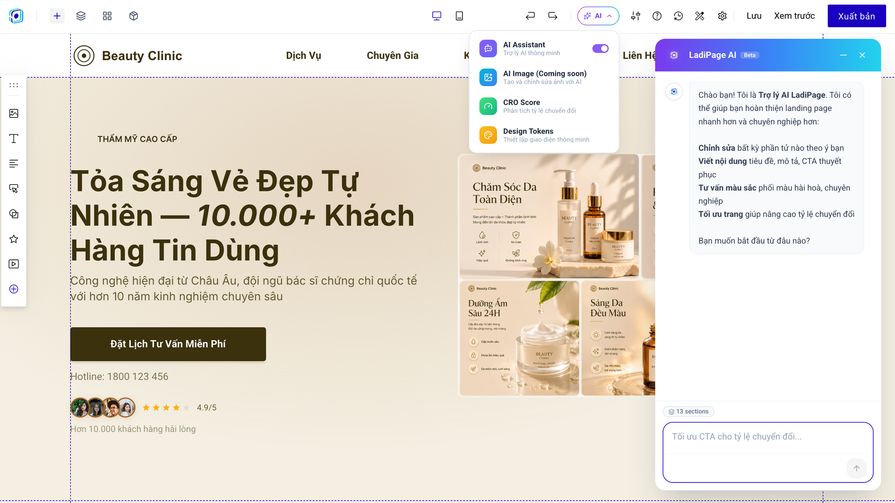Select the THẨM MỸ CAO CẤP label
The height and width of the screenshot is (503, 895).
tap(137, 139)
